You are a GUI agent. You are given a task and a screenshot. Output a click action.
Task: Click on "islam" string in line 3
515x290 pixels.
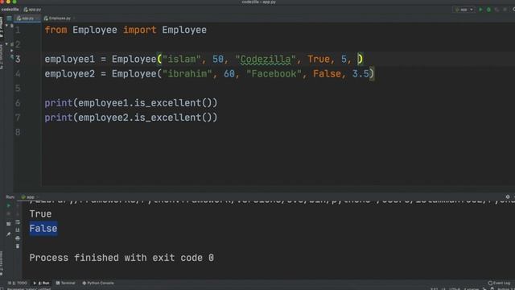pos(181,59)
